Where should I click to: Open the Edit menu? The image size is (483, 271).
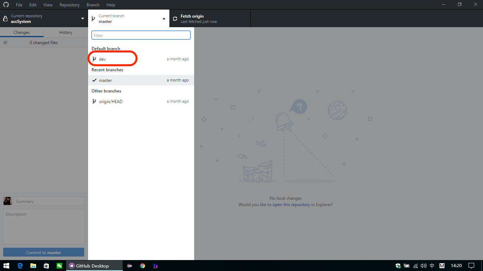pos(33,5)
